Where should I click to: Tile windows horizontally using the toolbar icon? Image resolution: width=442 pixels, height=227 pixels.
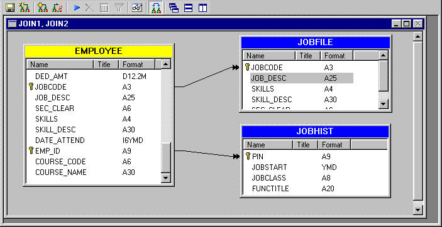188,8
